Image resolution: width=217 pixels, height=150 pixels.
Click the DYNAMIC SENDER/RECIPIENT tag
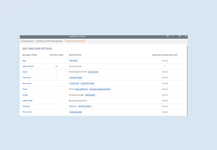(x=100, y=89)
